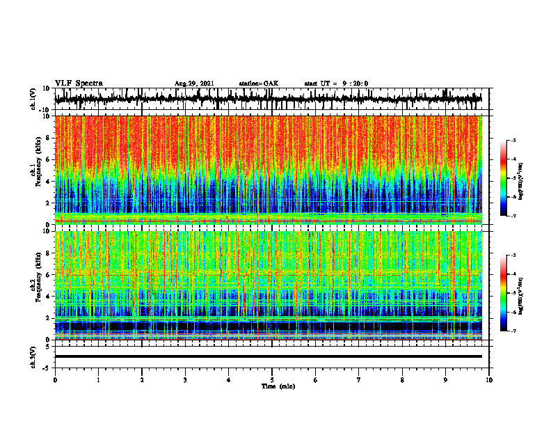Click the "-3" label atop the upper color bar
The height and width of the screenshot is (426, 551).
click(513, 140)
